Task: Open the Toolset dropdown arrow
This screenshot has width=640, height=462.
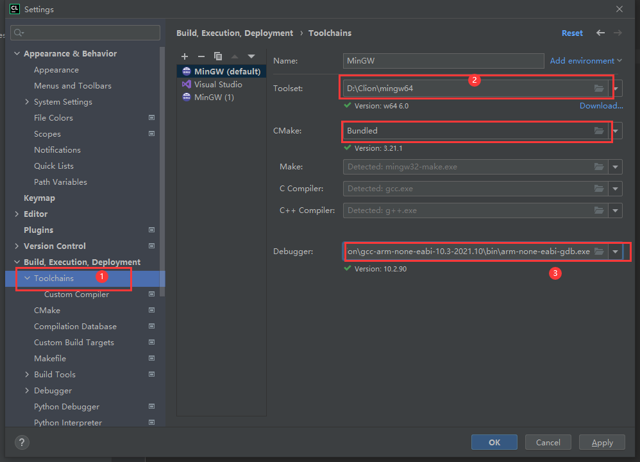Action: 616,89
